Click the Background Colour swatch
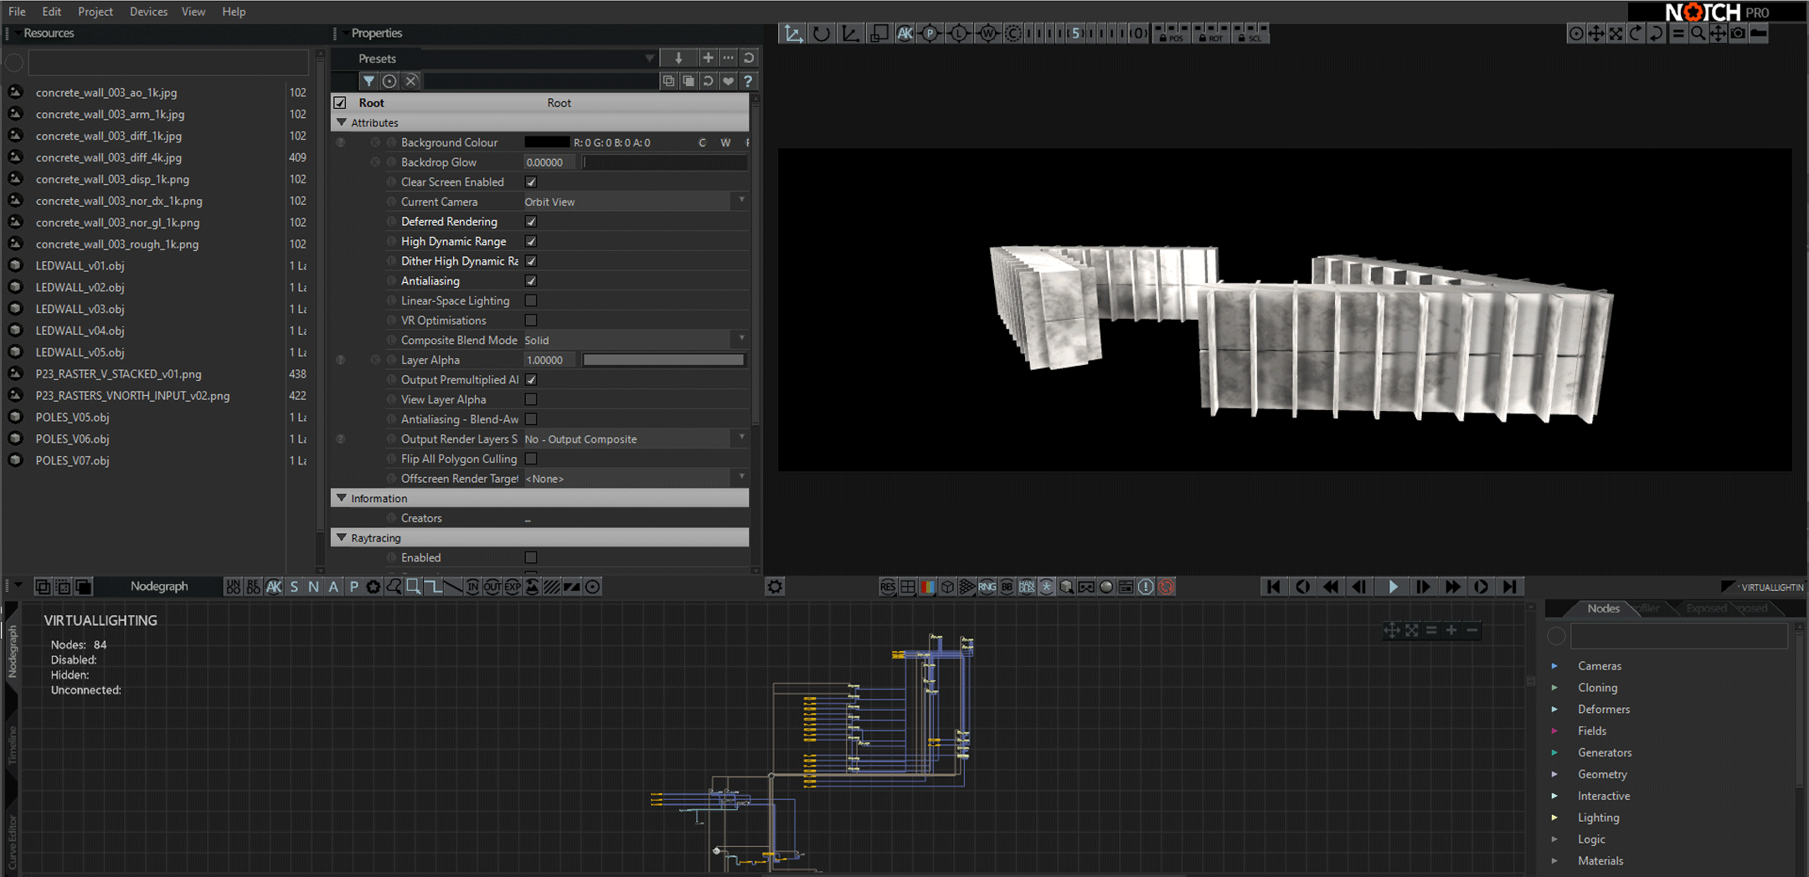1809x877 pixels. pos(546,142)
